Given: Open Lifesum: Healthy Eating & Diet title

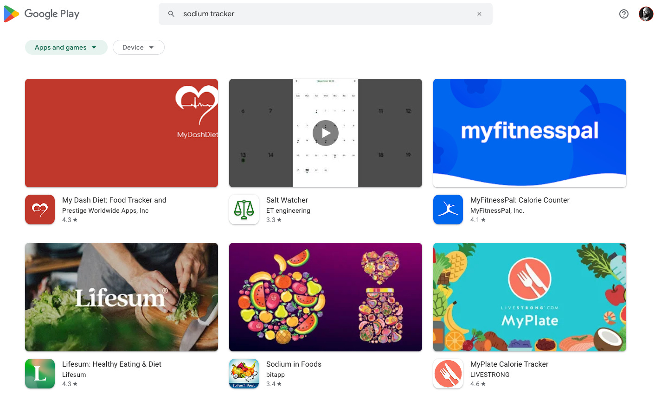Looking at the screenshot, I should [x=112, y=364].
